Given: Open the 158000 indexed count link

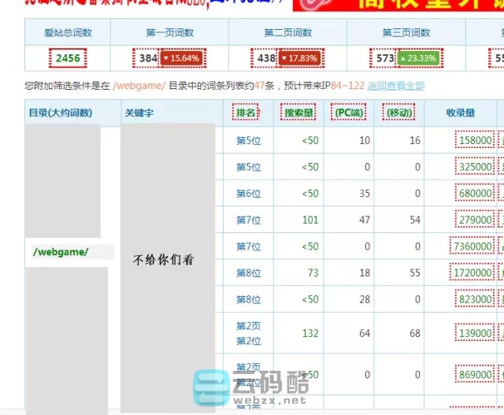Looking at the screenshot, I should (x=475, y=140).
